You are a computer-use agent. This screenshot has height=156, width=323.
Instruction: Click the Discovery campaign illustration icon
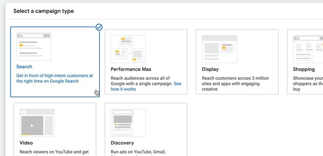[128, 123]
